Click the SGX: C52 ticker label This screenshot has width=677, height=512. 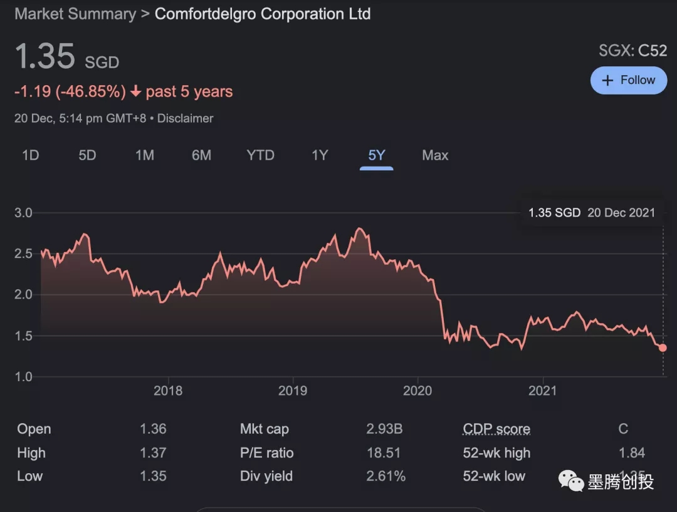pyautogui.click(x=632, y=51)
